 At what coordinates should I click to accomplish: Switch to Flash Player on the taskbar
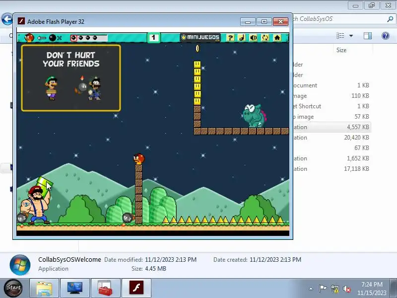[x=136, y=288]
